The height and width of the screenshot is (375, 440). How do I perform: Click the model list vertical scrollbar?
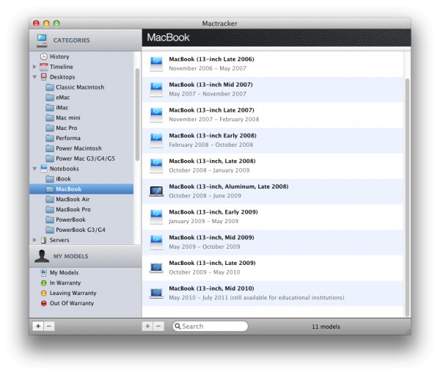(x=407, y=197)
